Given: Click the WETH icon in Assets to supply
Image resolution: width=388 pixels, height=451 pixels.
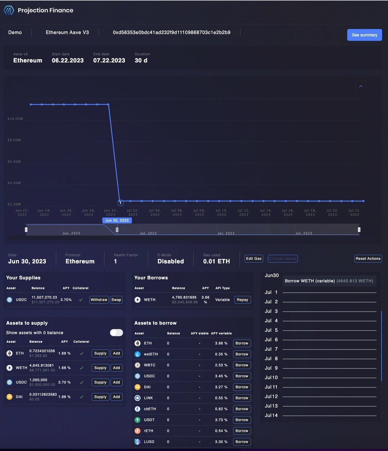Looking at the screenshot, I should [9, 368].
